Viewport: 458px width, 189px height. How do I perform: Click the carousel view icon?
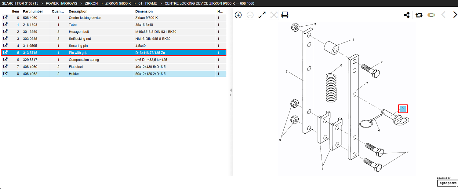(431, 15)
